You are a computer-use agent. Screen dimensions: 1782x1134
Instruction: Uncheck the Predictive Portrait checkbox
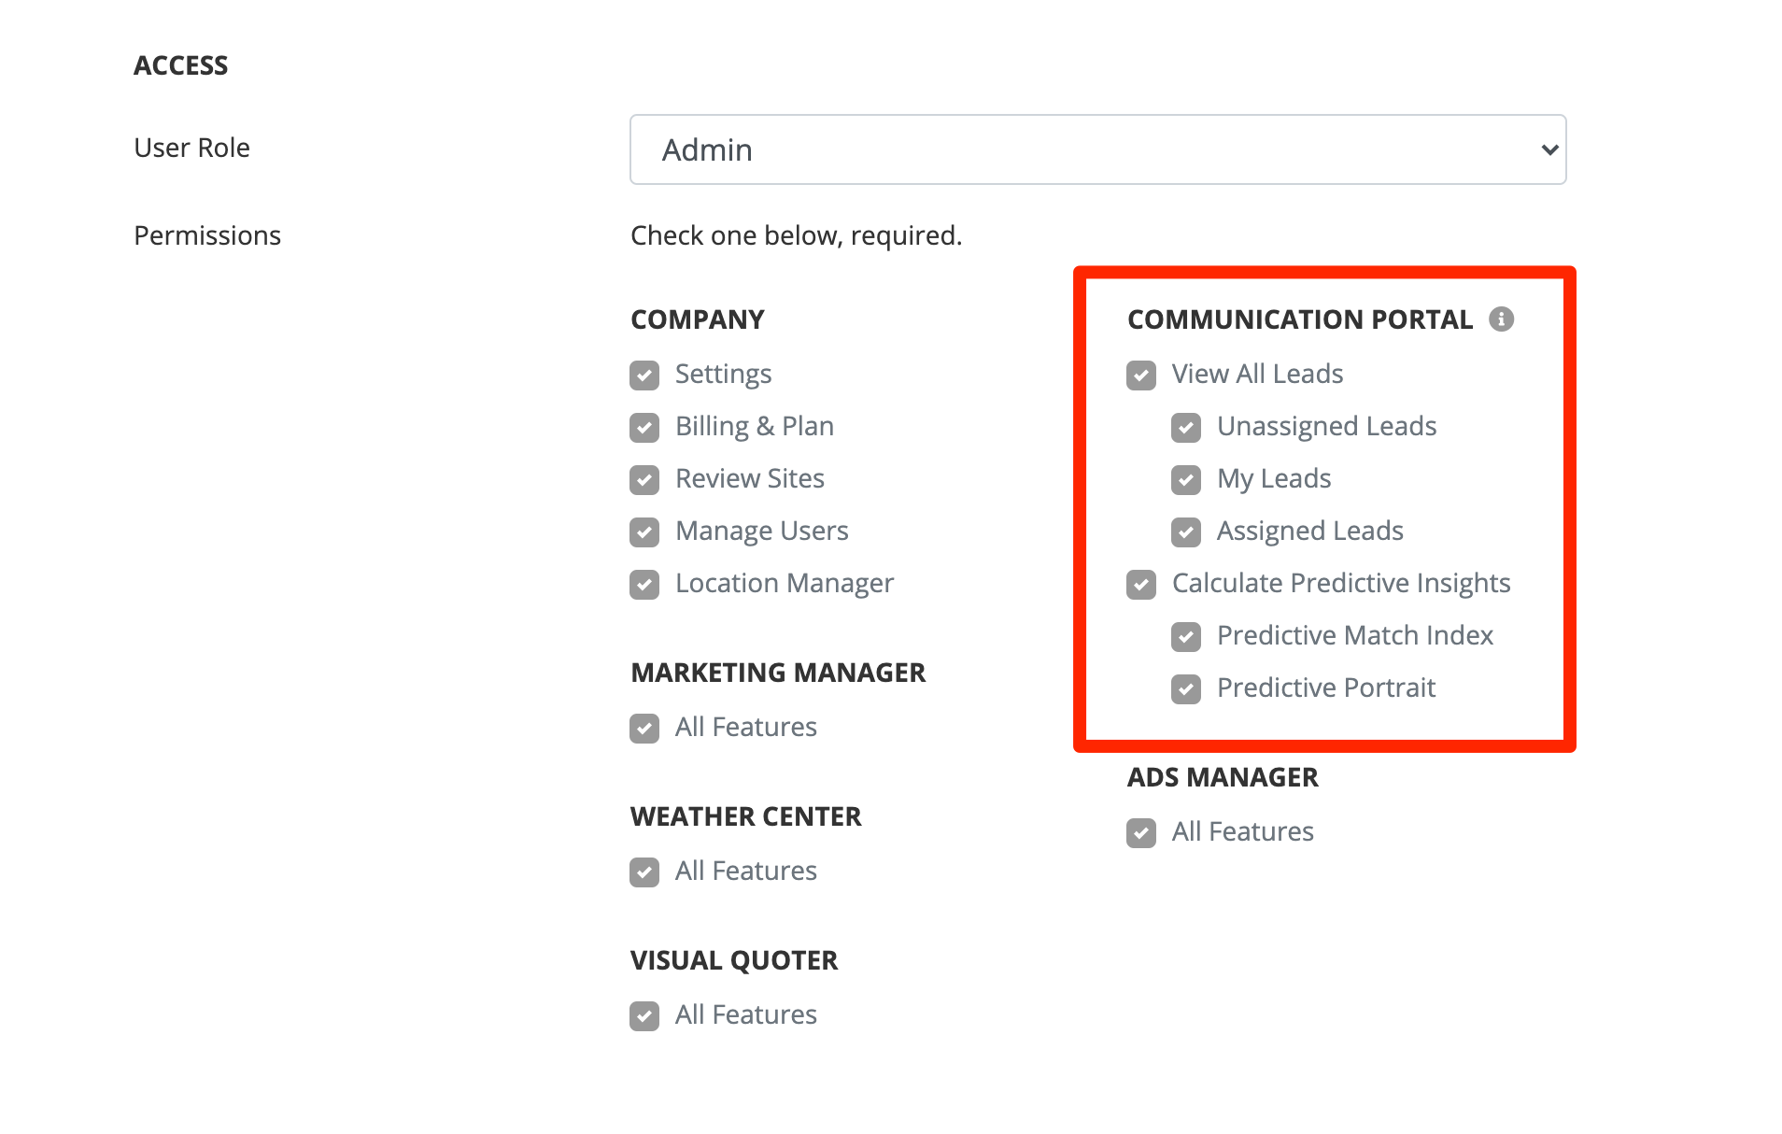point(1186,689)
